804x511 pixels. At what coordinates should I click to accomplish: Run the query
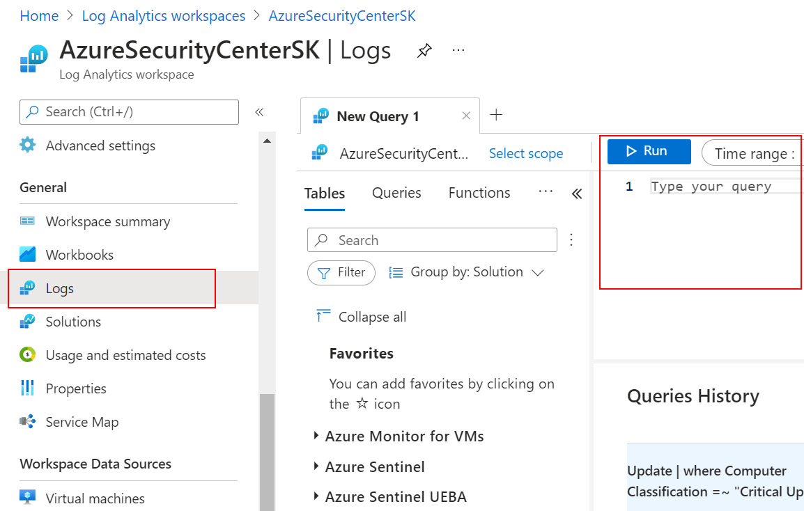point(649,151)
